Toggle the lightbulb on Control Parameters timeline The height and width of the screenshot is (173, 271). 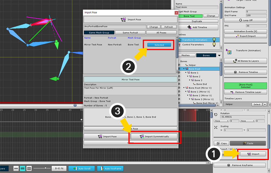coord(214,45)
